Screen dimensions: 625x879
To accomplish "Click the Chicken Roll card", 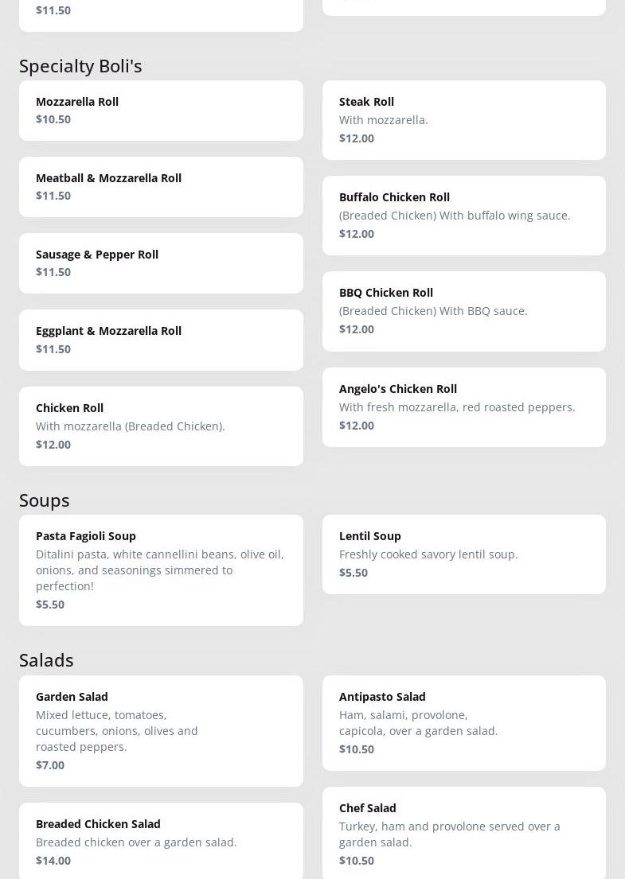I will coord(161,426).
